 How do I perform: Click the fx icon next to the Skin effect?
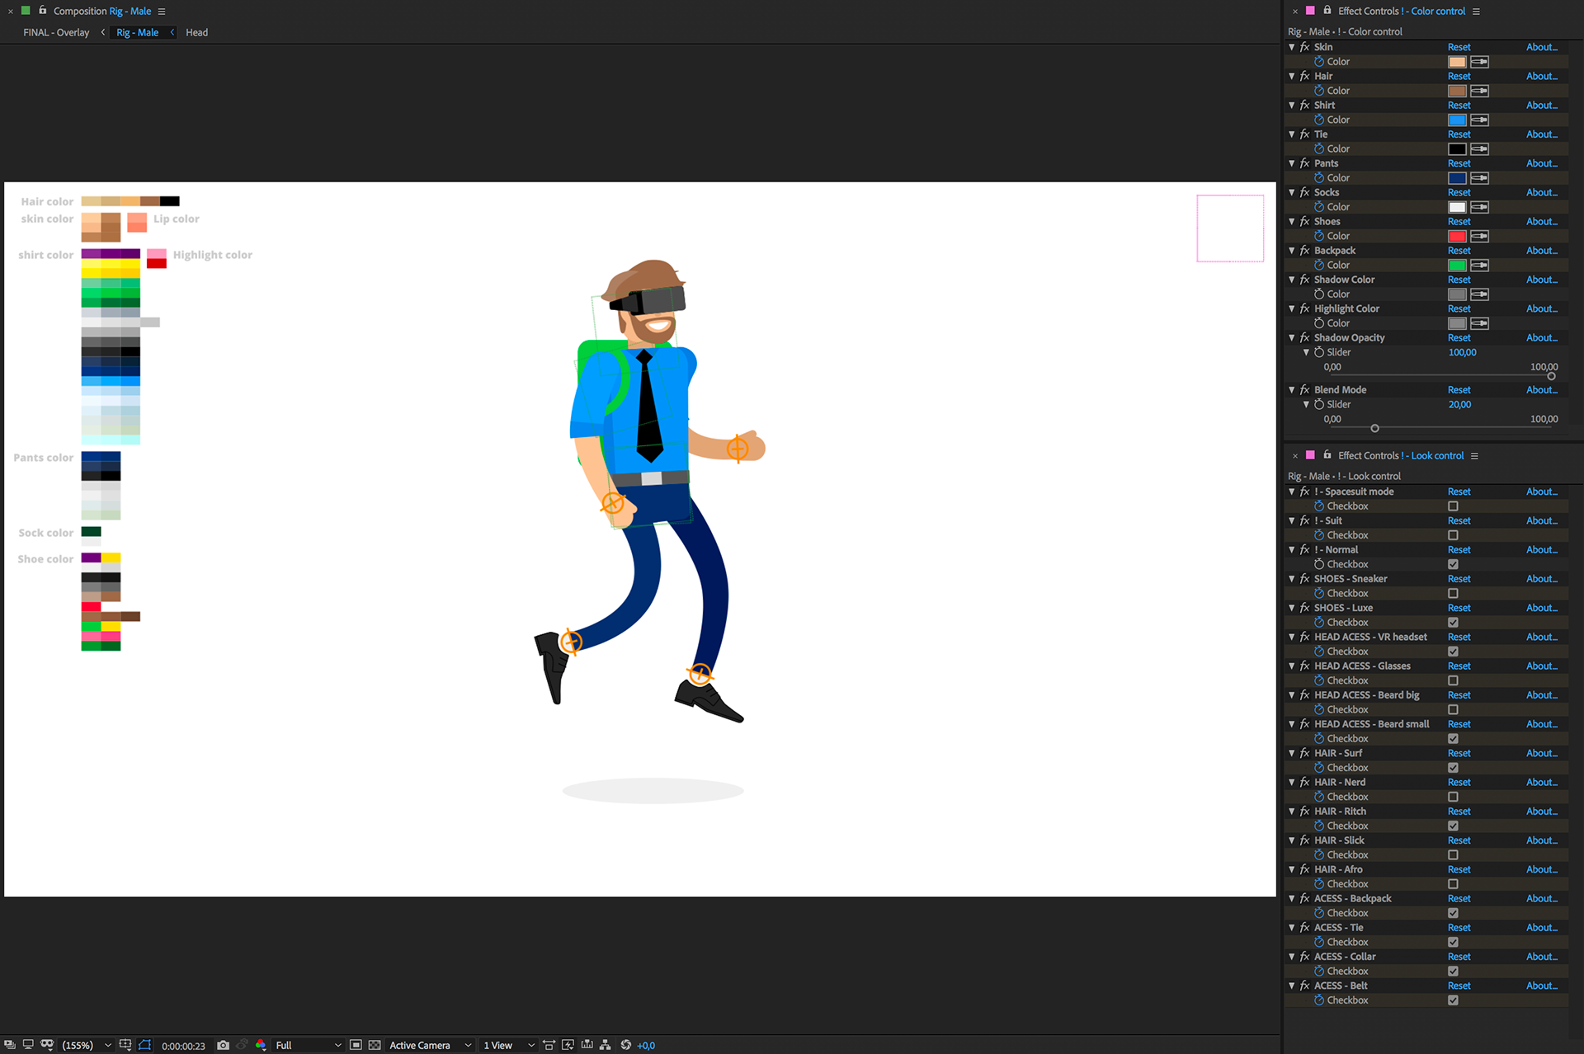[x=1304, y=47]
